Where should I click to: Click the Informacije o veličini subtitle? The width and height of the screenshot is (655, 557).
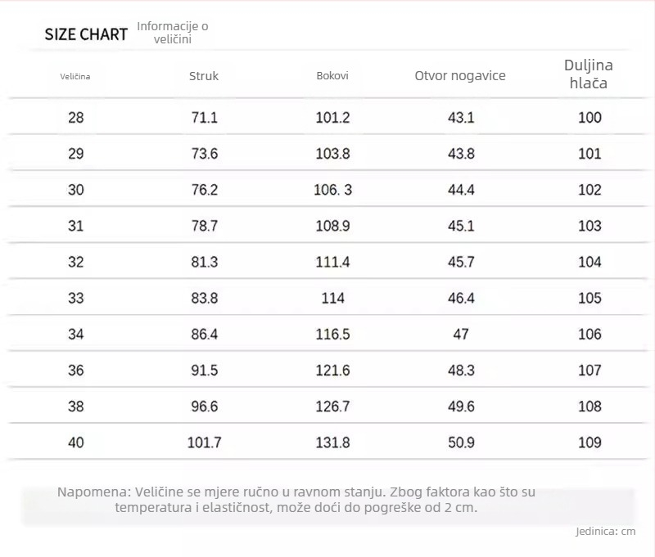173,33
